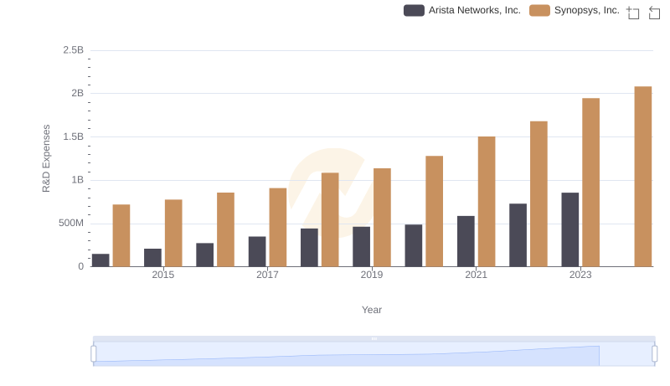Select the Arista bar for 2023
This screenshot has height=386, width=670.
(x=570, y=229)
